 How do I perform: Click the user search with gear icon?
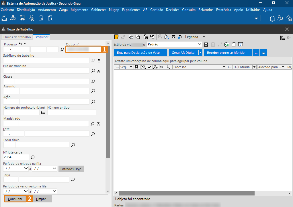[x=32, y=18]
